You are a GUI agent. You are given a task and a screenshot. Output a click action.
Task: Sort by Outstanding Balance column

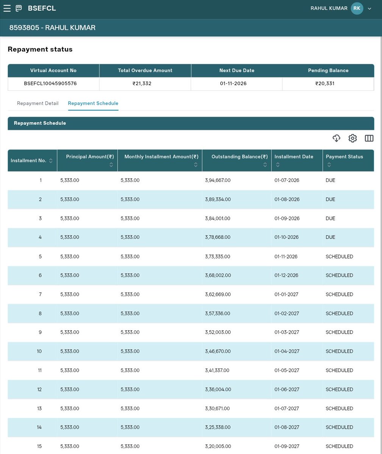point(265,165)
